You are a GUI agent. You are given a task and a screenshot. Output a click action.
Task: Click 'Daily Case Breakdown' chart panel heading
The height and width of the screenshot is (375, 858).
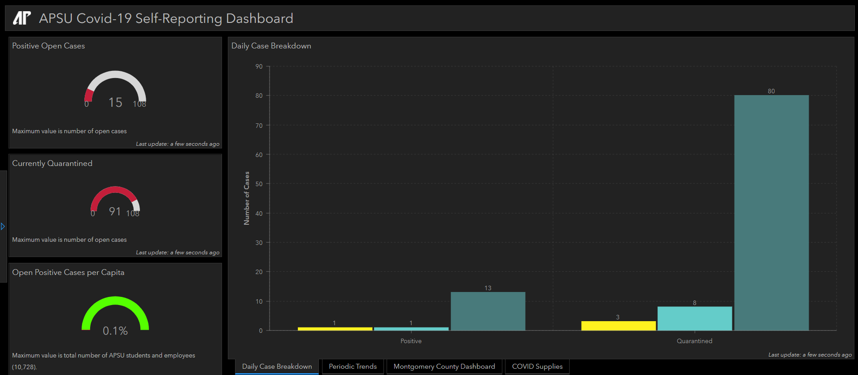coord(271,46)
